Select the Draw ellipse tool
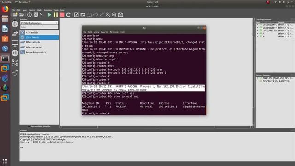 (95, 15)
